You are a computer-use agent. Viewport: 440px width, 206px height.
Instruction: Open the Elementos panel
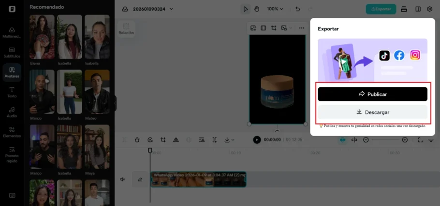click(x=12, y=132)
